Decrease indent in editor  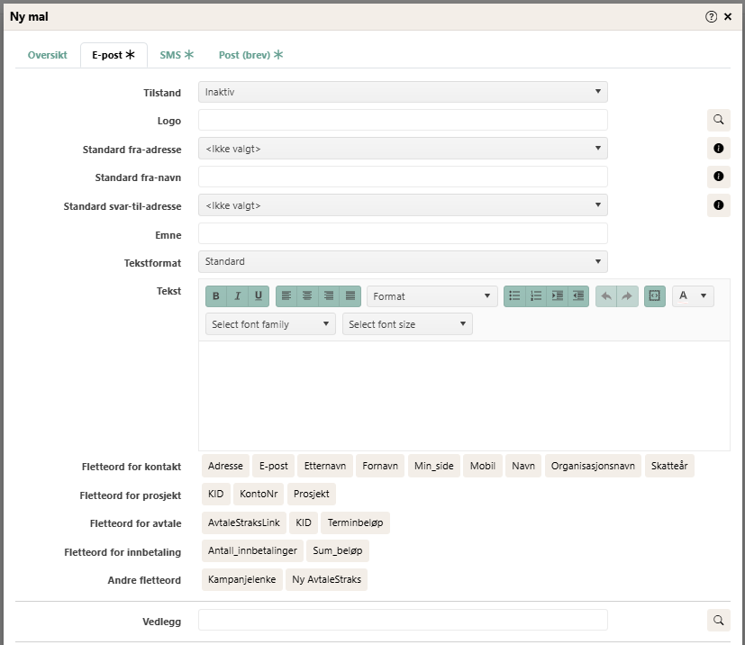click(578, 295)
